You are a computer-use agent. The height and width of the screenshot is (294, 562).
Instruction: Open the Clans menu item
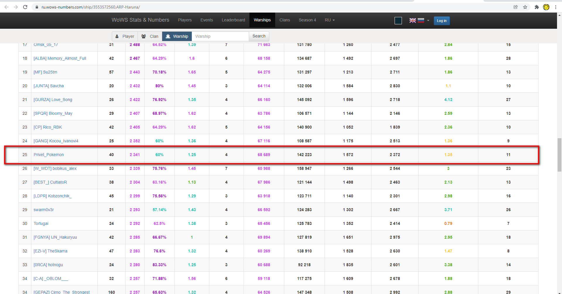[x=285, y=20]
